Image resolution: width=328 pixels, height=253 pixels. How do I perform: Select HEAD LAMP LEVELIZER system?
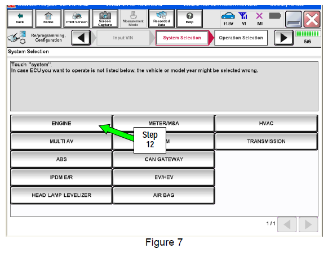point(61,195)
